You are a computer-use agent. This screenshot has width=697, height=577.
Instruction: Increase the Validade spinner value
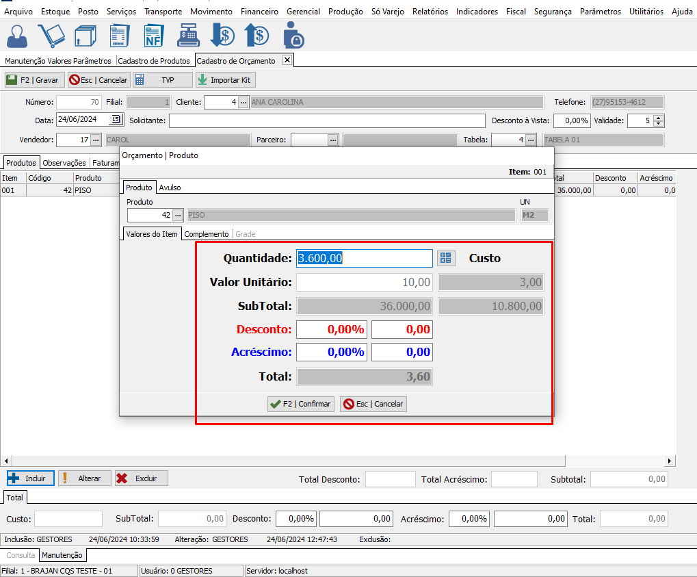tap(658, 117)
